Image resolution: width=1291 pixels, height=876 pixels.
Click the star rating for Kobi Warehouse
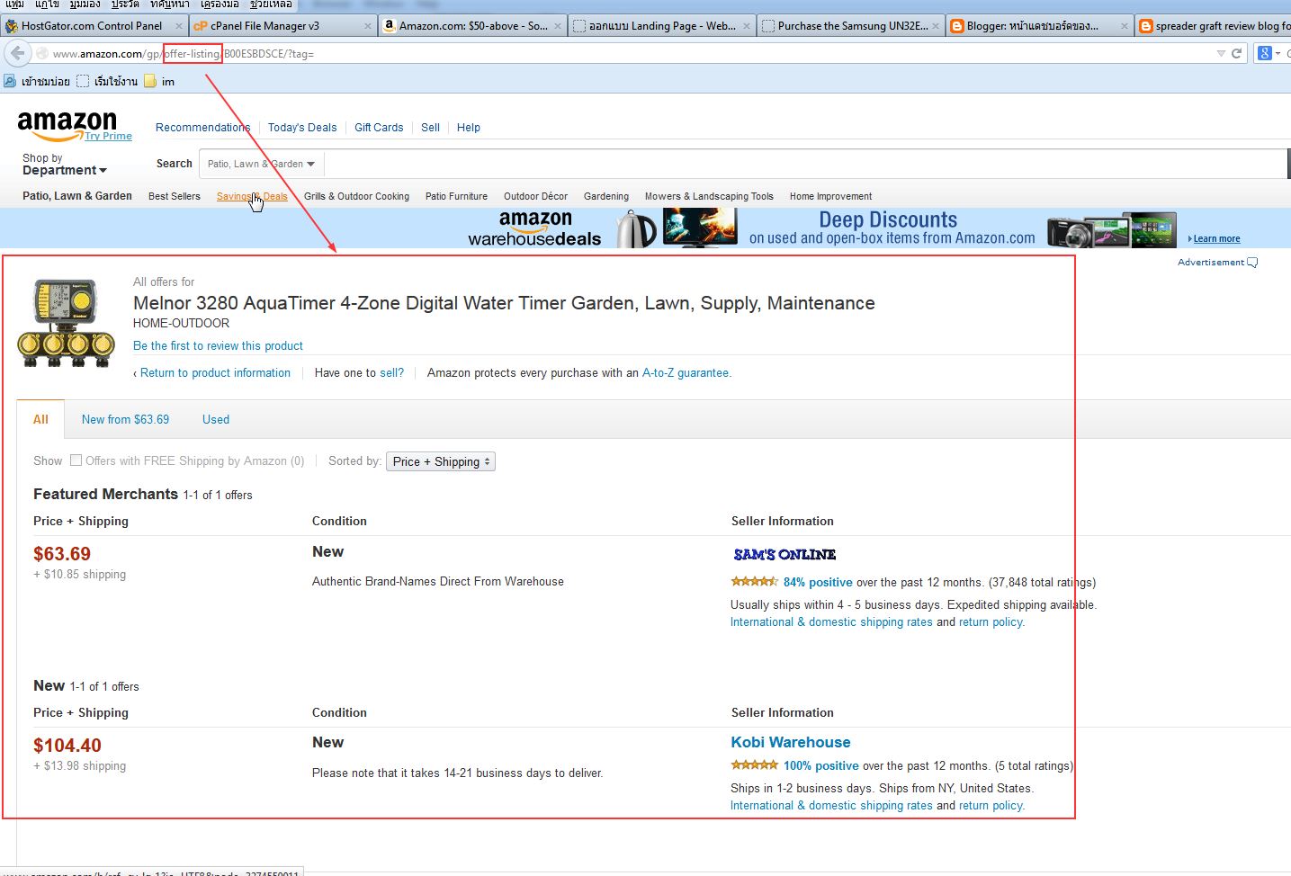click(754, 765)
